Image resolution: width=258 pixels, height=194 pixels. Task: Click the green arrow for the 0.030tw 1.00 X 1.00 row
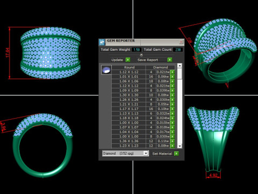[173, 136]
